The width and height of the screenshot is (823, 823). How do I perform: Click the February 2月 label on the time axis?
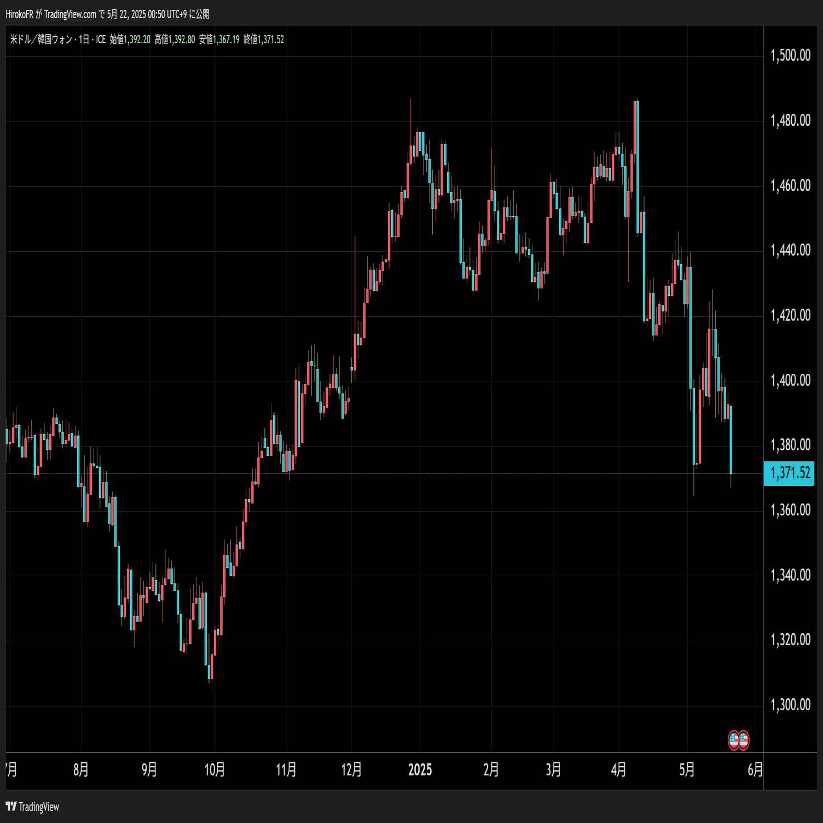pos(491,770)
